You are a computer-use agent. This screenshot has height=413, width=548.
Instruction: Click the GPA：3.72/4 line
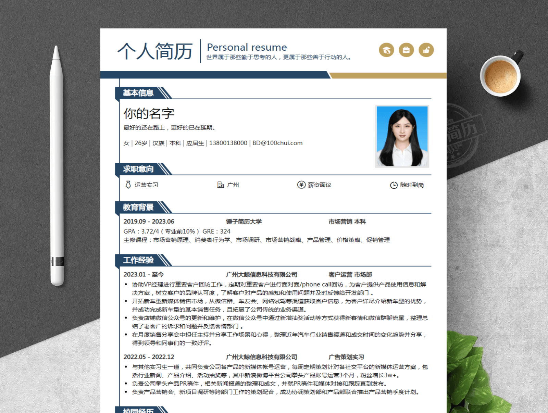click(177, 231)
